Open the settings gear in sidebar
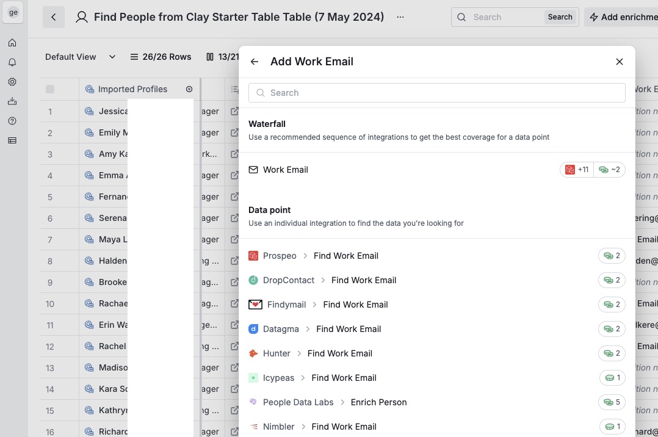The width and height of the screenshot is (658, 437). tap(12, 82)
